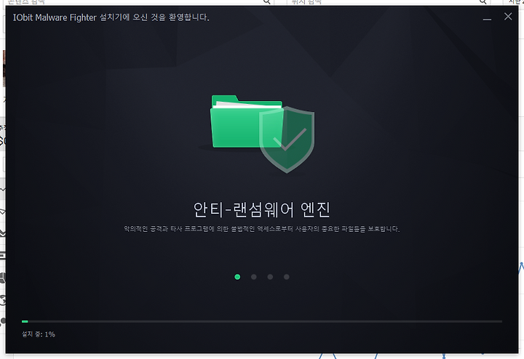Click the '안티-랜섬웨어 엔진' heading

pyautogui.click(x=262, y=210)
